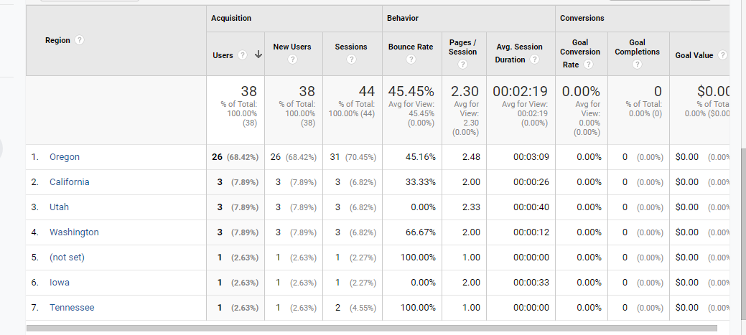Click the Sessions column help icon
The height and width of the screenshot is (335, 746).
click(351, 60)
